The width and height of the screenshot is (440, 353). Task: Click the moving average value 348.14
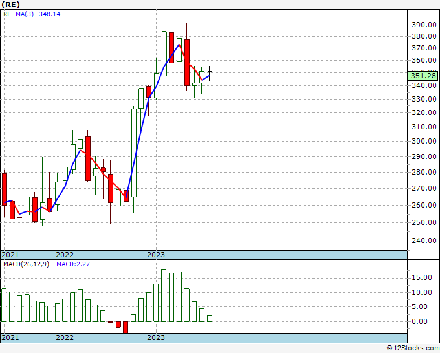click(x=49, y=14)
